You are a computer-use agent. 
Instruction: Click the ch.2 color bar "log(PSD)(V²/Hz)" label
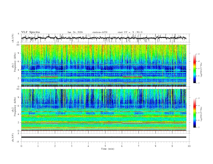pos(201,114)
